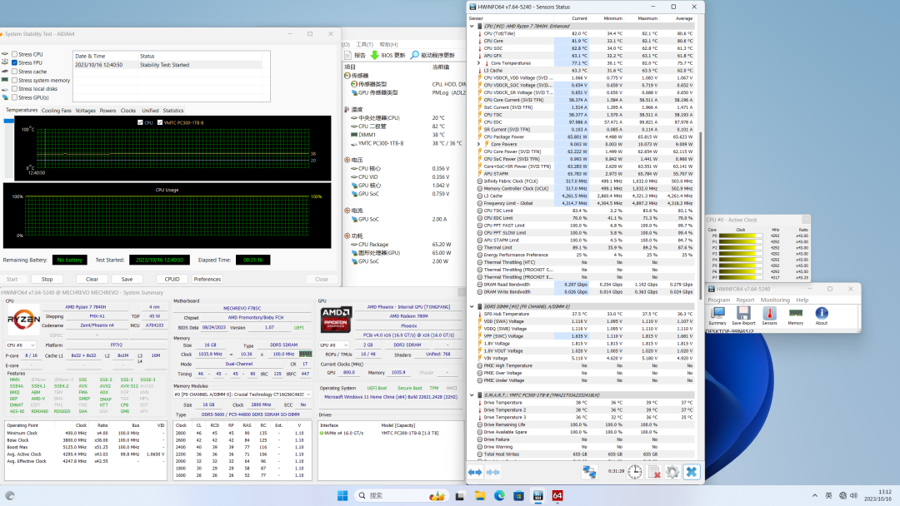
Task: Open AIDA64 from the taskbar
Action: 557,495
